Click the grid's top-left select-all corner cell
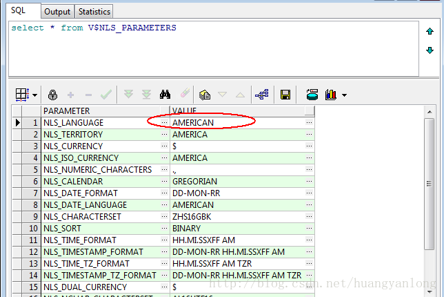This screenshot has width=444, height=297. (17, 111)
